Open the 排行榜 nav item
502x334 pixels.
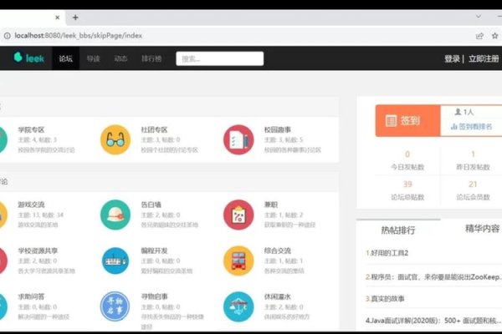click(x=151, y=58)
